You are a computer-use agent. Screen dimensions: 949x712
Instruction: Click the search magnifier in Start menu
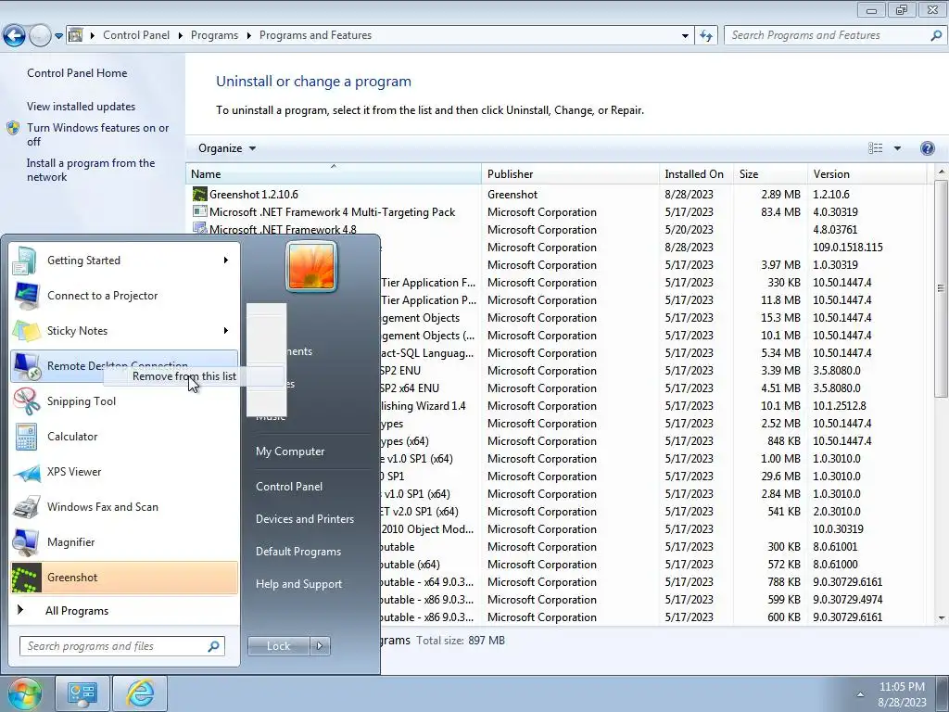click(214, 646)
